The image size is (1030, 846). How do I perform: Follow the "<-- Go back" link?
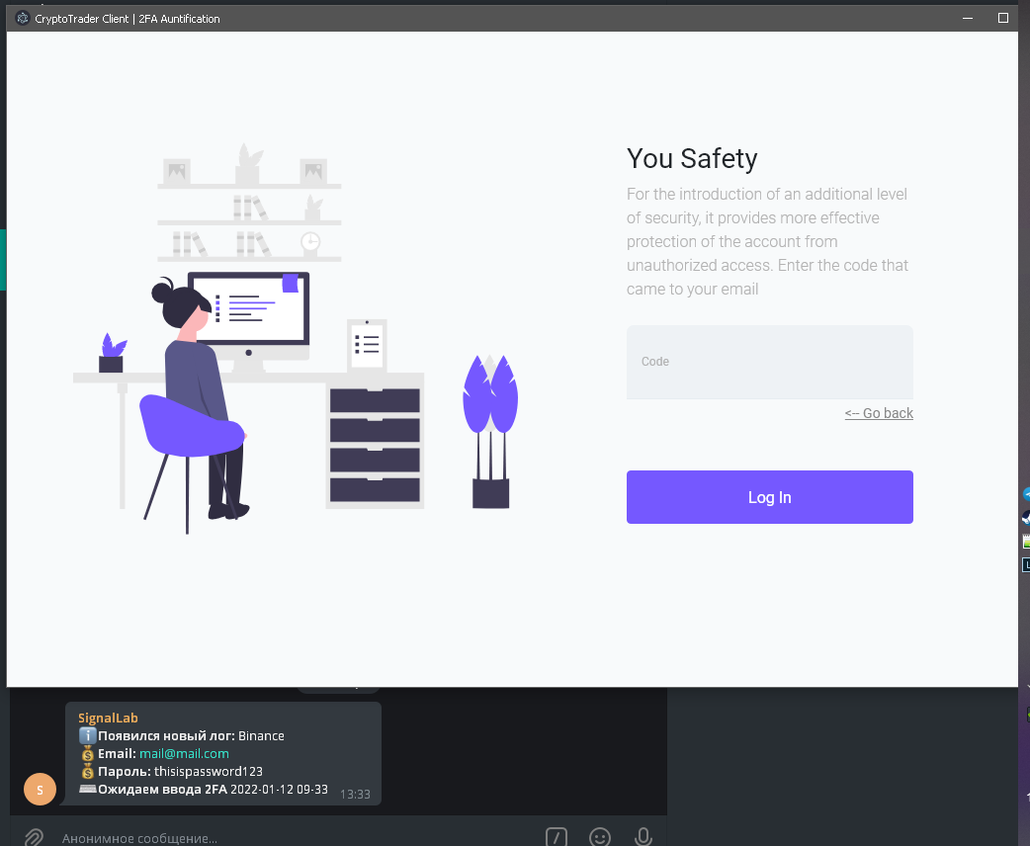879,413
